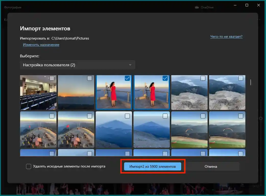Uncheck the second red dress photo
The height and width of the screenshot is (196, 266).
point(165,79)
